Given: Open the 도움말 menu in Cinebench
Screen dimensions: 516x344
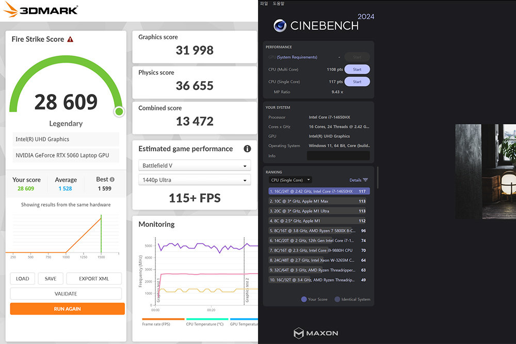Looking at the screenshot, I should pos(279,3).
